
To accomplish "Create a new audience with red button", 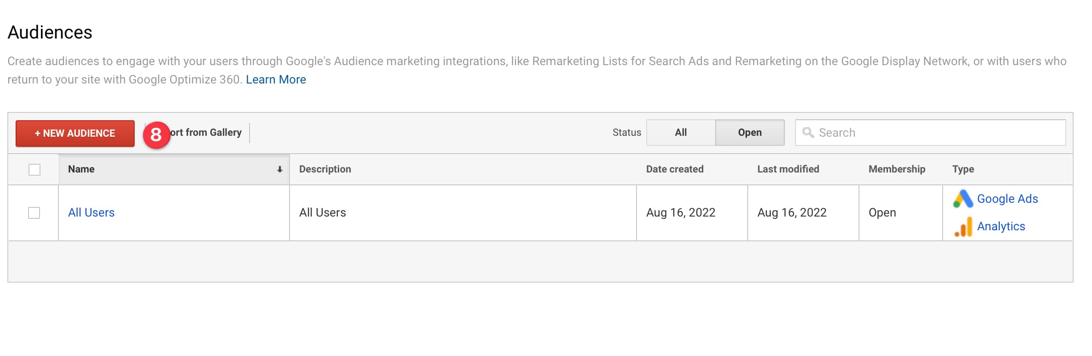I will [75, 133].
